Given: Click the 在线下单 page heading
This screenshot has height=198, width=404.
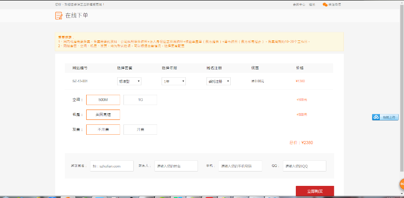Looking at the screenshot, I should tap(77, 15).
